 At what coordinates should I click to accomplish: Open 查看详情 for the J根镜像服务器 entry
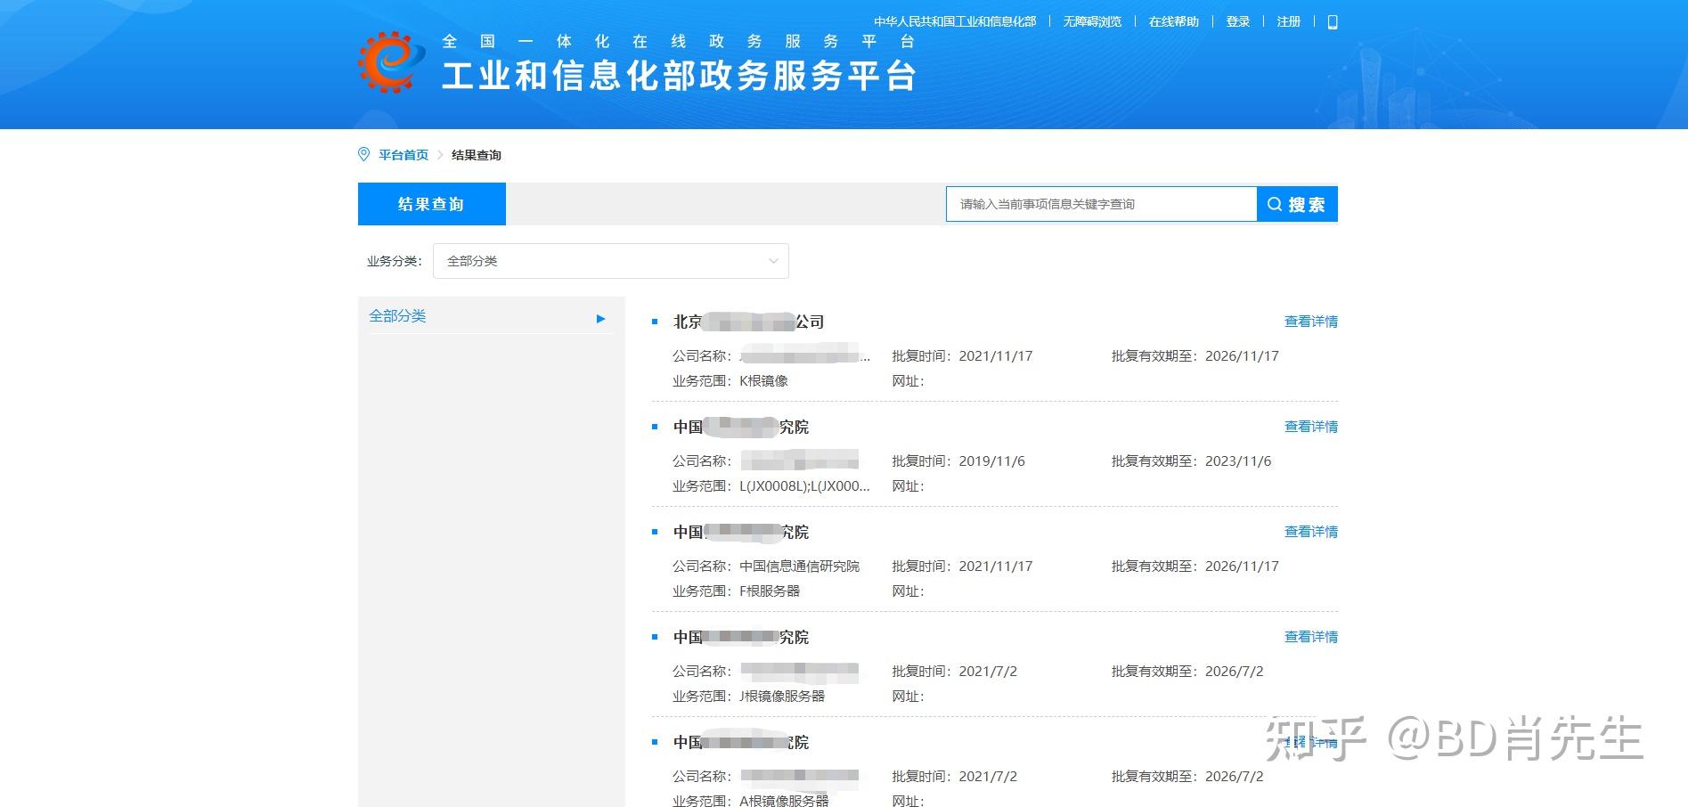tap(1310, 636)
